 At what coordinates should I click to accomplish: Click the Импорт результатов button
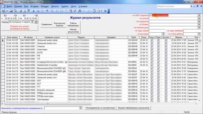click(x=73, y=30)
